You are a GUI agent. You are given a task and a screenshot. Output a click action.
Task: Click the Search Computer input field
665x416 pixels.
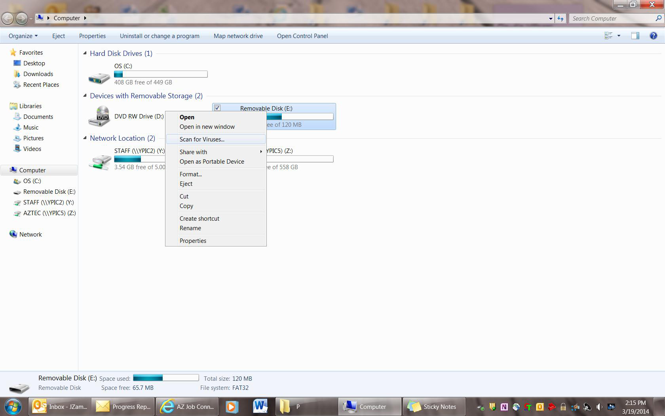click(x=612, y=18)
